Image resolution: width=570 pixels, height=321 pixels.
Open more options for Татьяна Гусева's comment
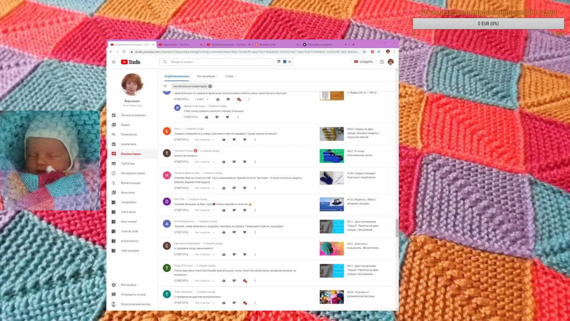[255, 162]
